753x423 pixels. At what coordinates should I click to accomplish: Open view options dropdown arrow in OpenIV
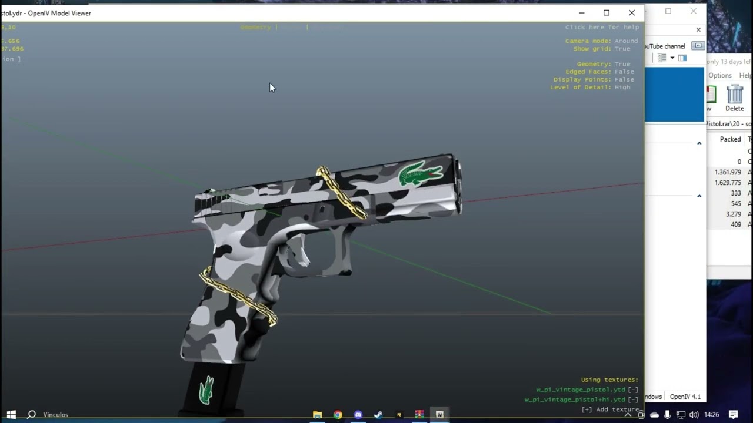tap(672, 58)
